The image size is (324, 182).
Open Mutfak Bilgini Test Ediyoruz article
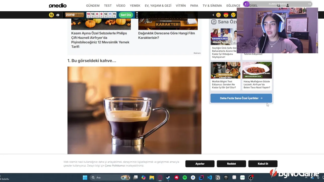coord(224,84)
